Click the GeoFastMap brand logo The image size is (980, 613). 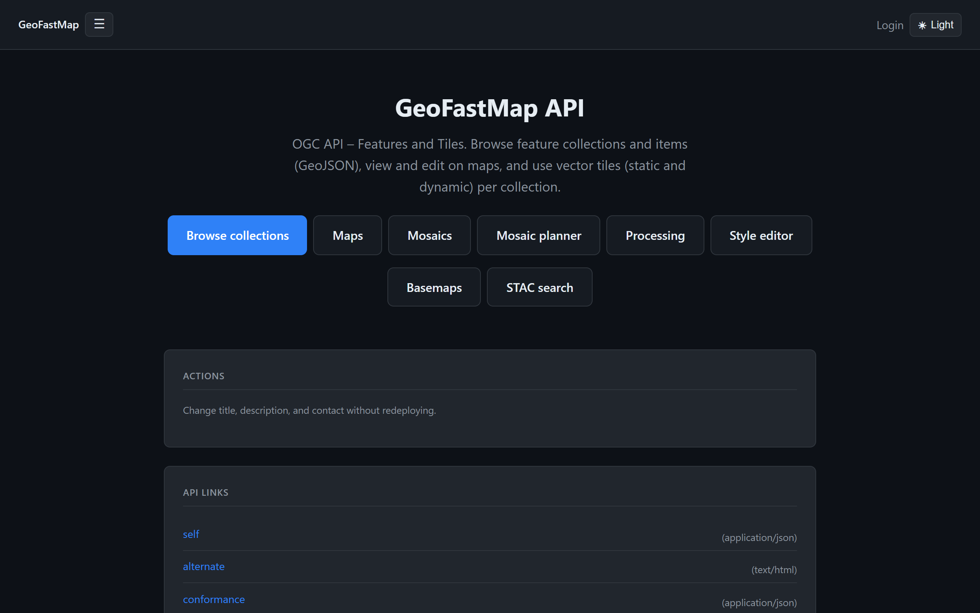[49, 25]
